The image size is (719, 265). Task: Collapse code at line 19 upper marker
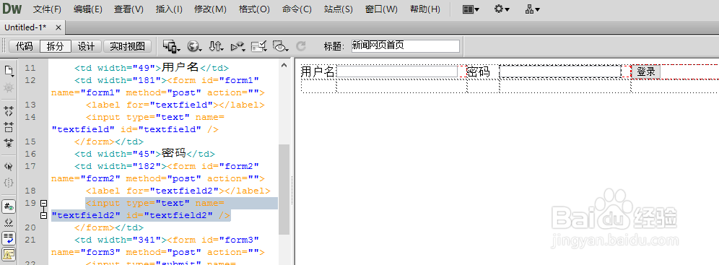coord(44,203)
